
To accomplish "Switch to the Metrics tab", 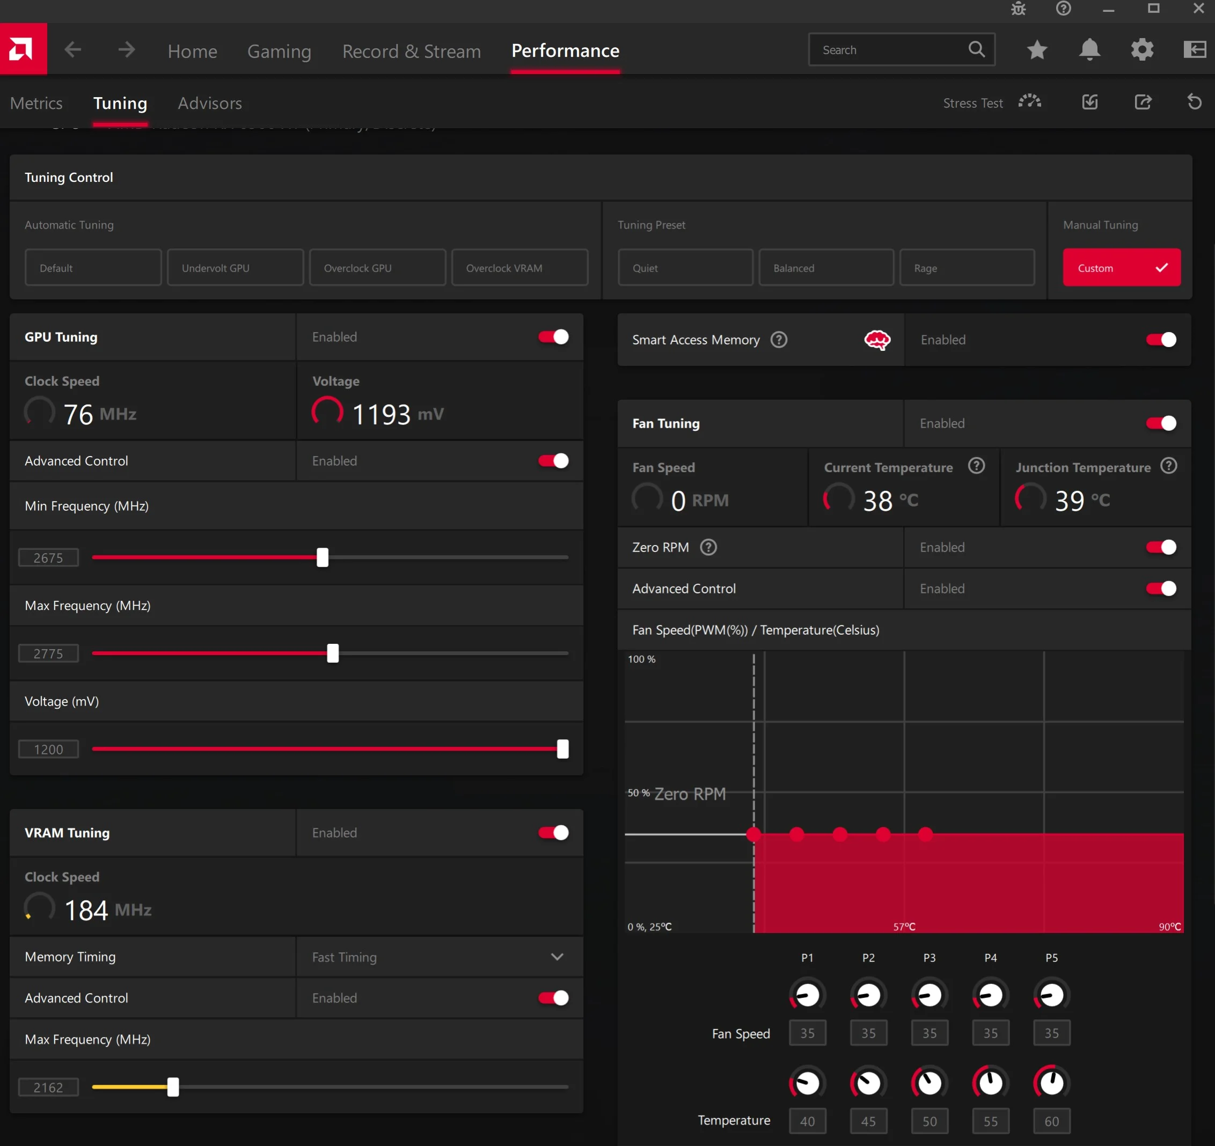I will (36, 103).
